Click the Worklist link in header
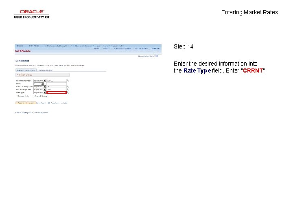This screenshot has width=293, height=220. [106, 48]
